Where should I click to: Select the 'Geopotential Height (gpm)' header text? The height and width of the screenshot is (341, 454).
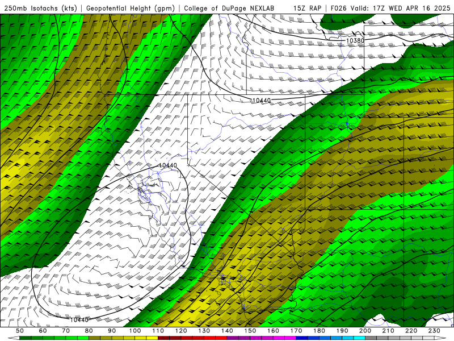(x=131, y=8)
